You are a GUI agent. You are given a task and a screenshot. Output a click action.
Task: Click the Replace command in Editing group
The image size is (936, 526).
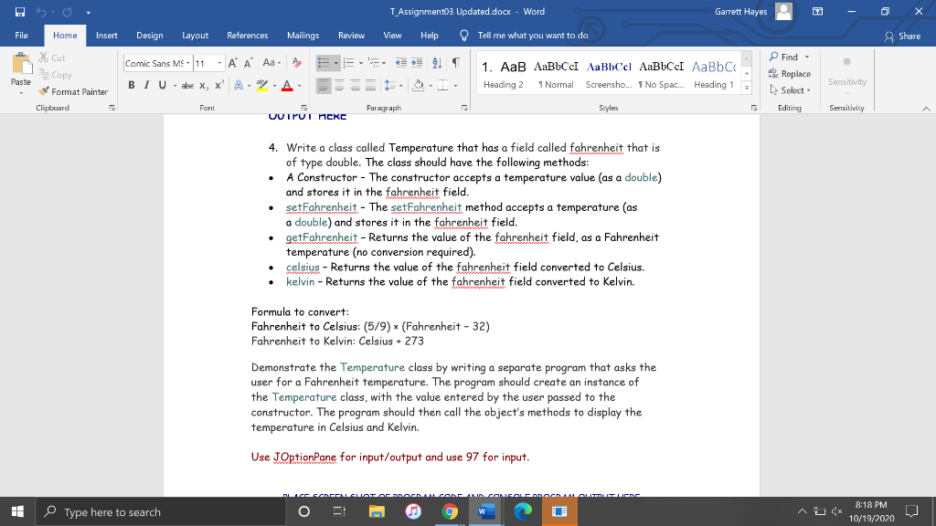point(789,74)
